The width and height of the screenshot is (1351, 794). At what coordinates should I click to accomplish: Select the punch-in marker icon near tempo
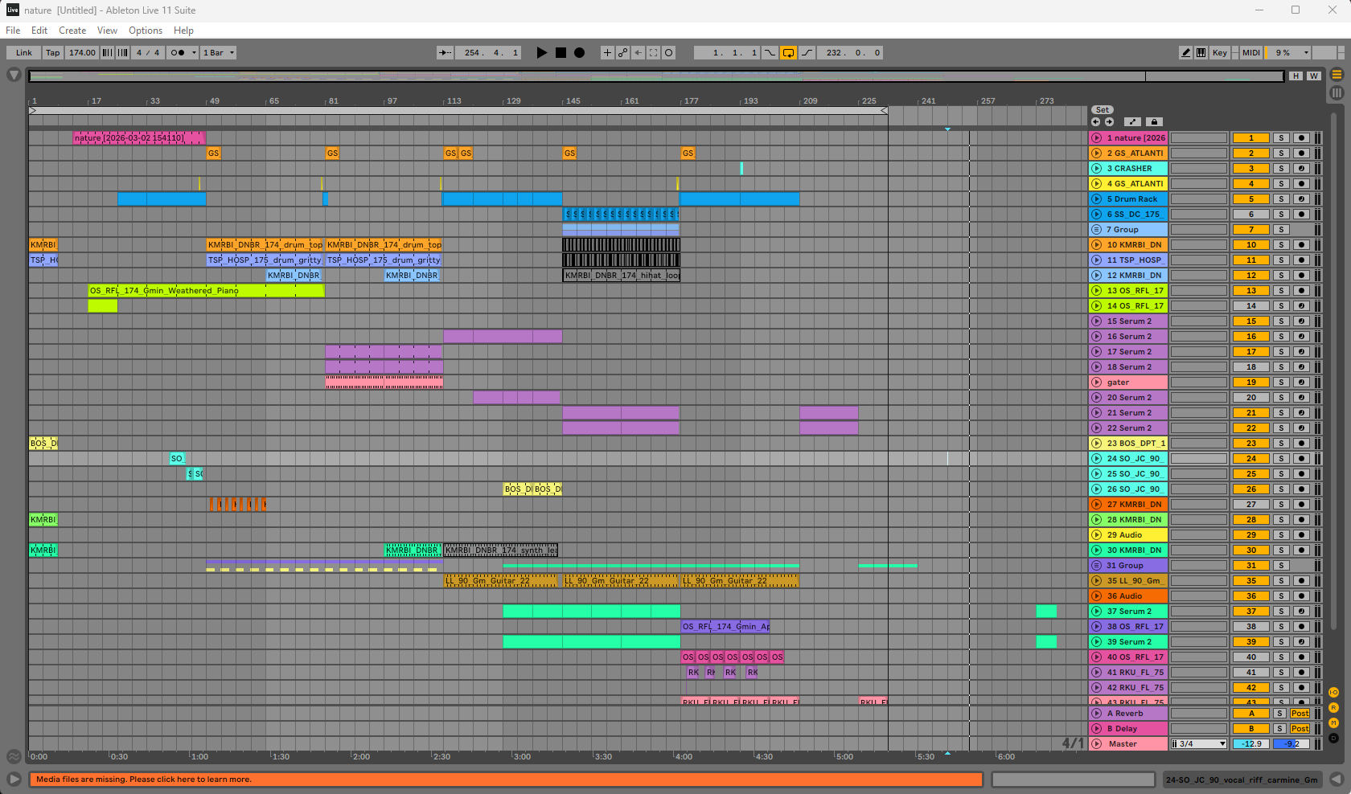[x=770, y=53]
